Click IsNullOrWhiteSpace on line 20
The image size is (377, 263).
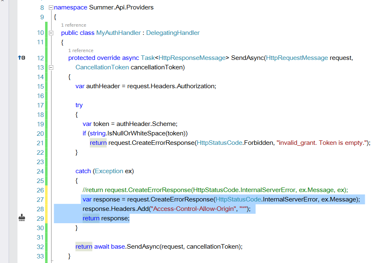(137, 133)
